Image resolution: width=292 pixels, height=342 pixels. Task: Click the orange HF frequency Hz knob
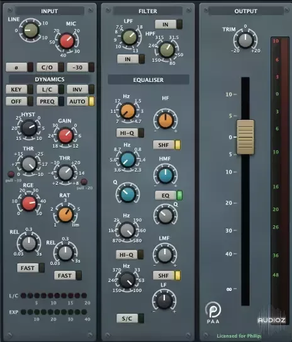(x=128, y=111)
